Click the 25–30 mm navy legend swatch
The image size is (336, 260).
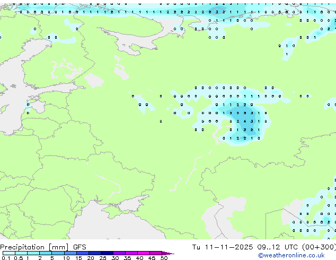[x=107, y=253]
